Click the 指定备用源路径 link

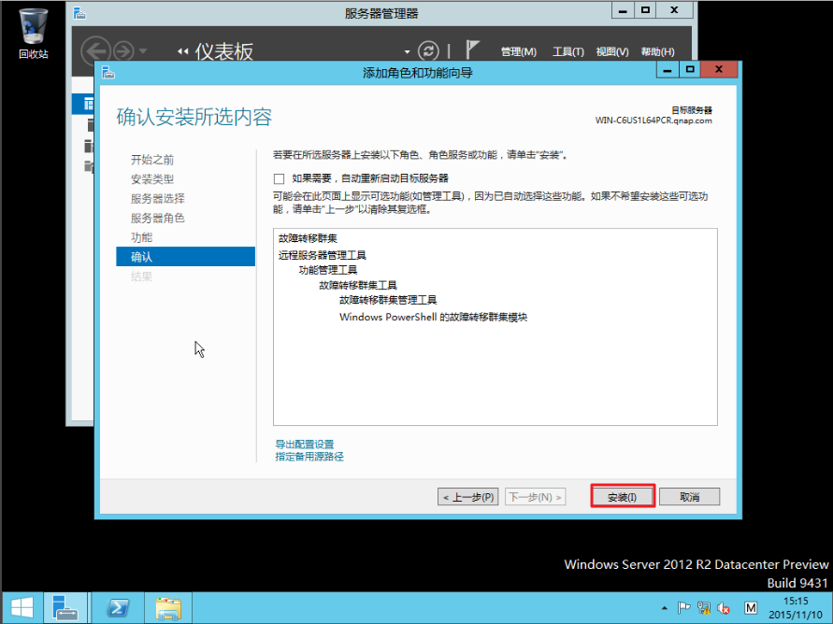[x=309, y=457]
